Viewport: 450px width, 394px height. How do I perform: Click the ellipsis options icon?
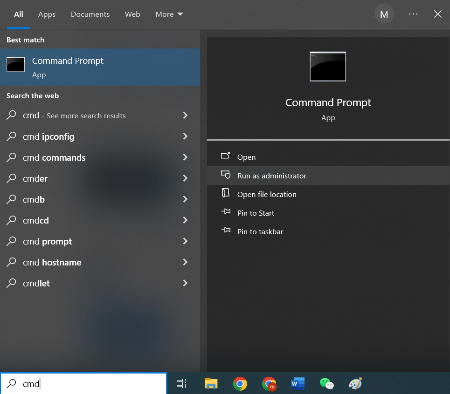pos(413,14)
